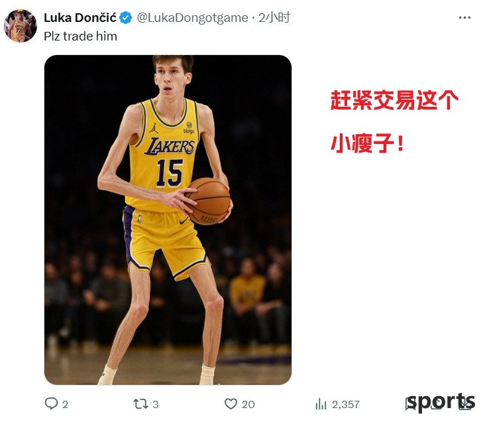Visit the @LukaDongotgame handle link

[x=192, y=18]
